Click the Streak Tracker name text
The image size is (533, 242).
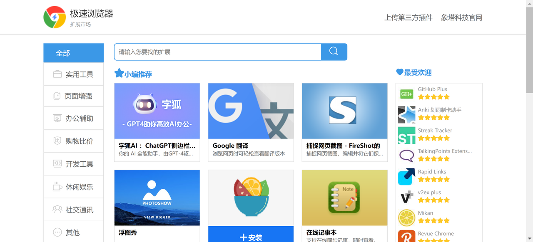(435, 130)
